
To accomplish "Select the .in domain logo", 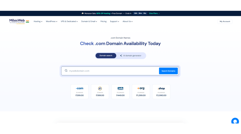I will [x=100, y=89].
